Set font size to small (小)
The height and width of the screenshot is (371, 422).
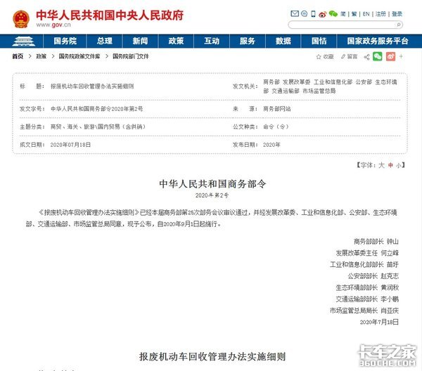tap(398, 164)
